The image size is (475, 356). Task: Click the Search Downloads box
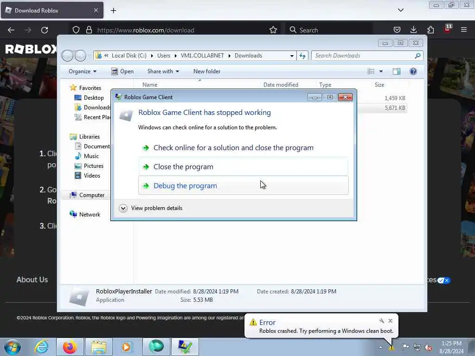click(367, 56)
